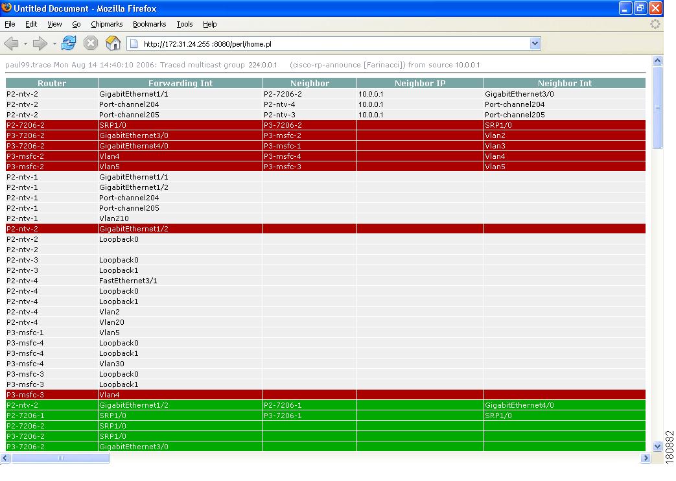Click the horizontal scrollbar right arrow

tap(646, 458)
